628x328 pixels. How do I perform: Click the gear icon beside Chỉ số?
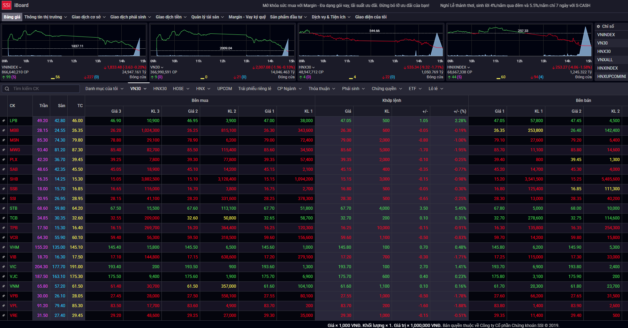pyautogui.click(x=598, y=26)
